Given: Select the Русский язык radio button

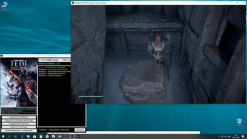Looking at the screenshot, I should [40, 60].
